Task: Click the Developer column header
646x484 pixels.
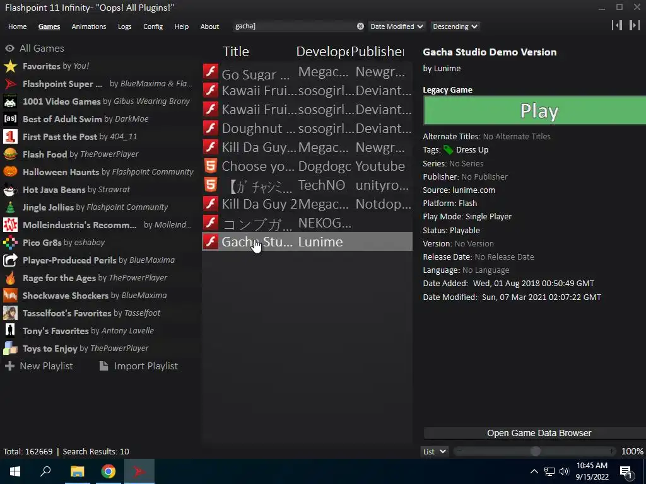Action: pyautogui.click(x=322, y=52)
